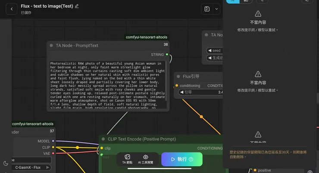This screenshot has height=173, width=319.
Task: Open the save options dropdown arrow
Action: pos(216,9)
